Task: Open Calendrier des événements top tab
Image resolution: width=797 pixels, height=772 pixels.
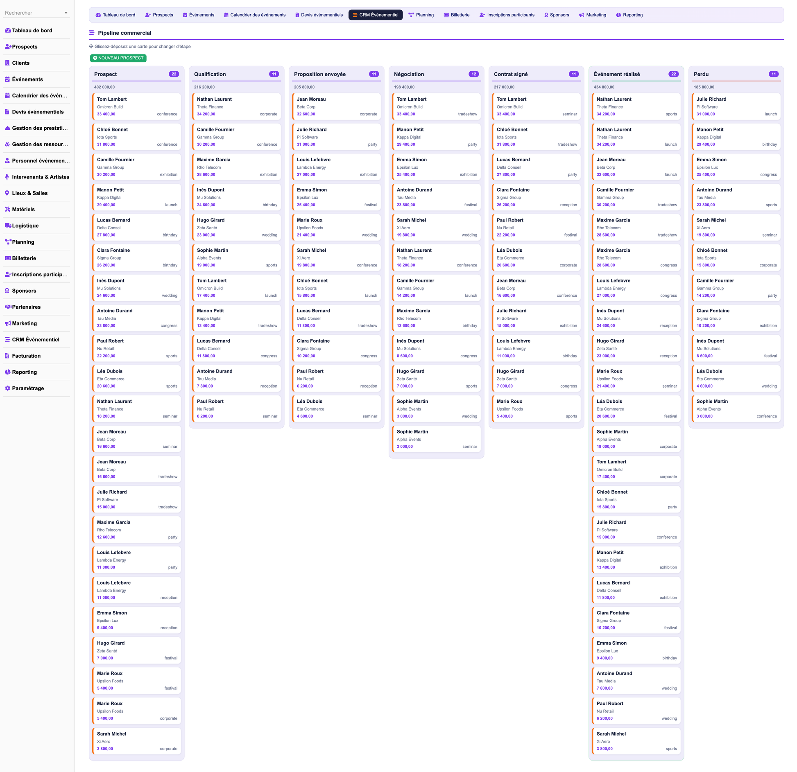Action: (255, 15)
